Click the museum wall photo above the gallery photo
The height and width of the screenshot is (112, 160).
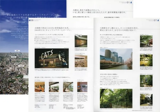click(x=81, y=41)
